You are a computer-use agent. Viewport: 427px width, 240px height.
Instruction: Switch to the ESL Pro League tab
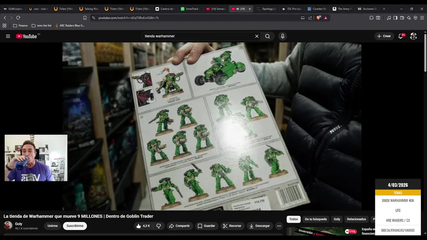pos(292,9)
